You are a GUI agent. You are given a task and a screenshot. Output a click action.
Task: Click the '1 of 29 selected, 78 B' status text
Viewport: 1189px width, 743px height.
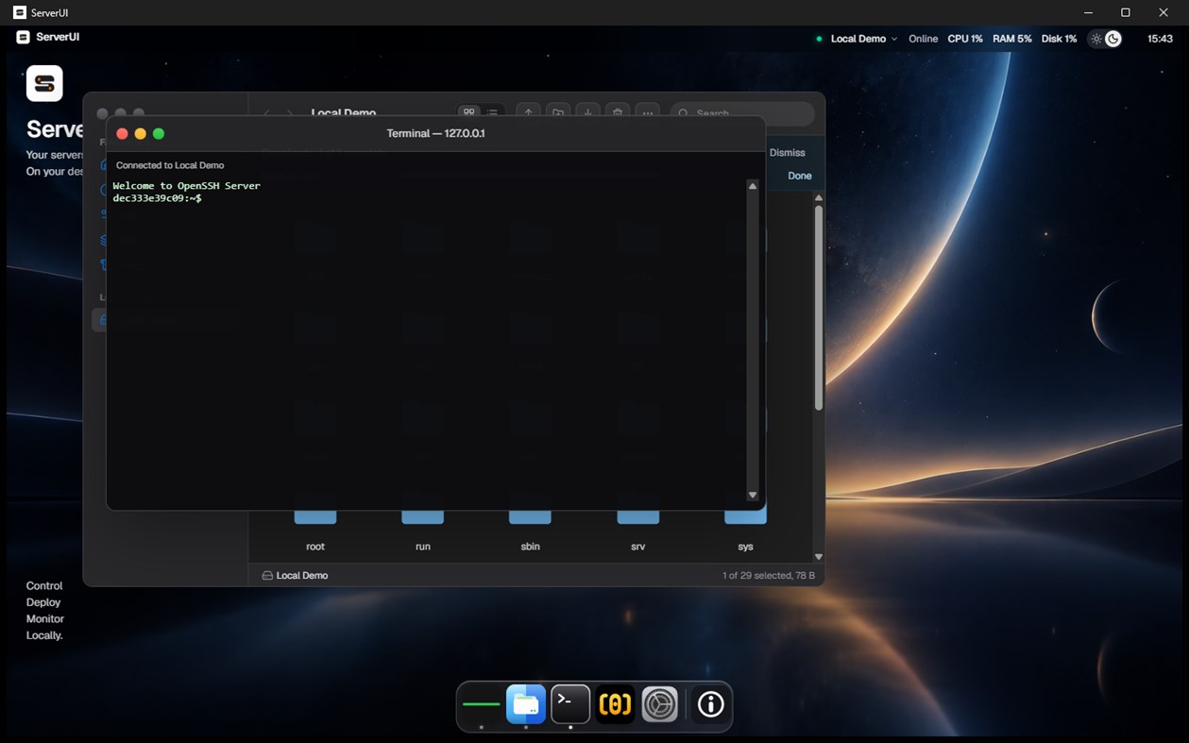click(x=769, y=575)
